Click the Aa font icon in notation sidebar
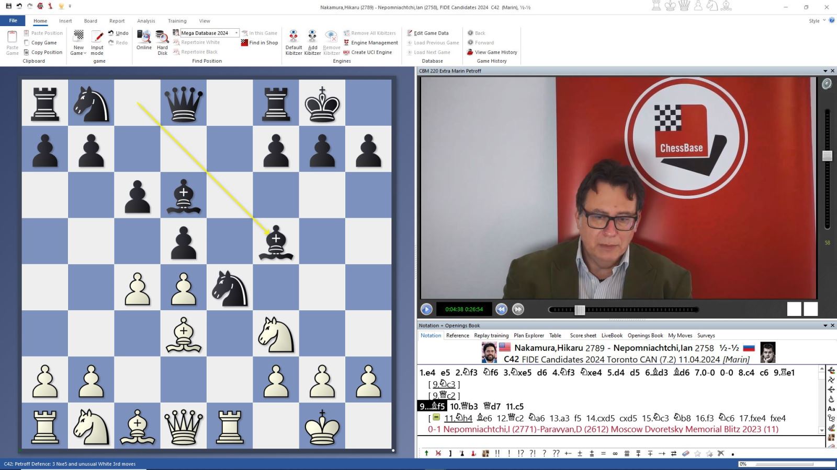837x470 pixels. coord(831,409)
